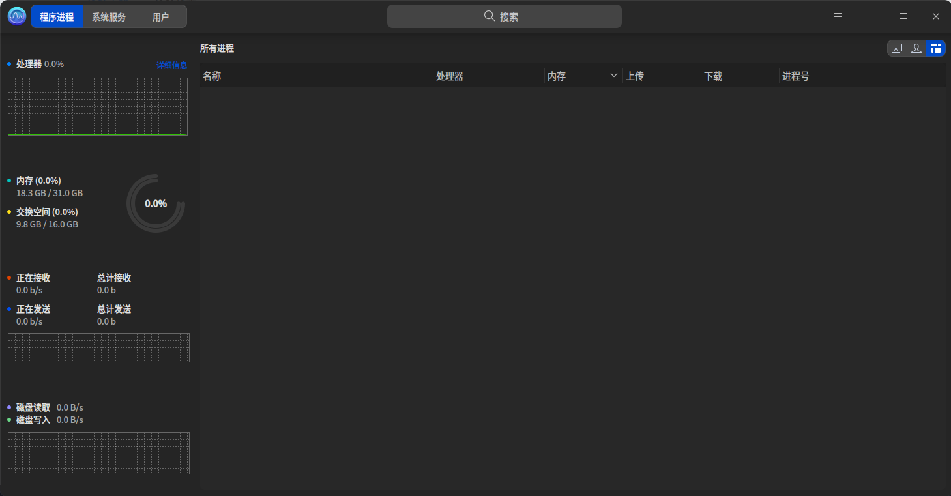Click the 交换空间 (0.0%) label
951x496 pixels.
(47, 212)
